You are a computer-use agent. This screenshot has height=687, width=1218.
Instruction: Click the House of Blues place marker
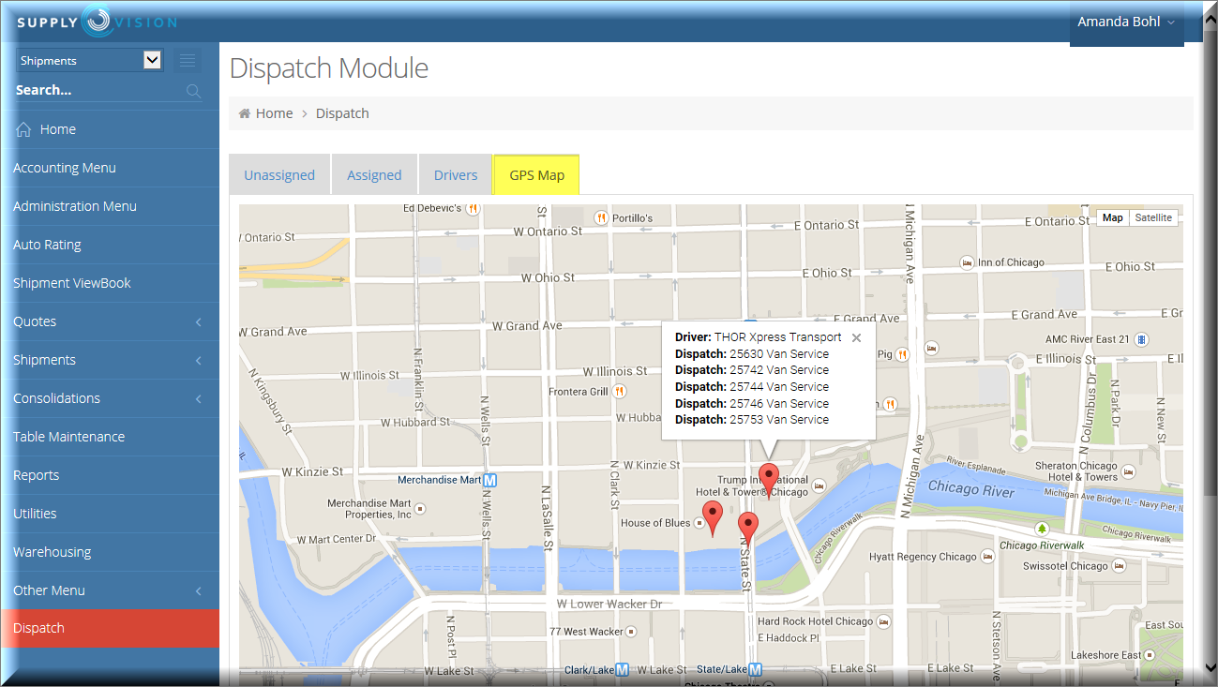click(699, 524)
